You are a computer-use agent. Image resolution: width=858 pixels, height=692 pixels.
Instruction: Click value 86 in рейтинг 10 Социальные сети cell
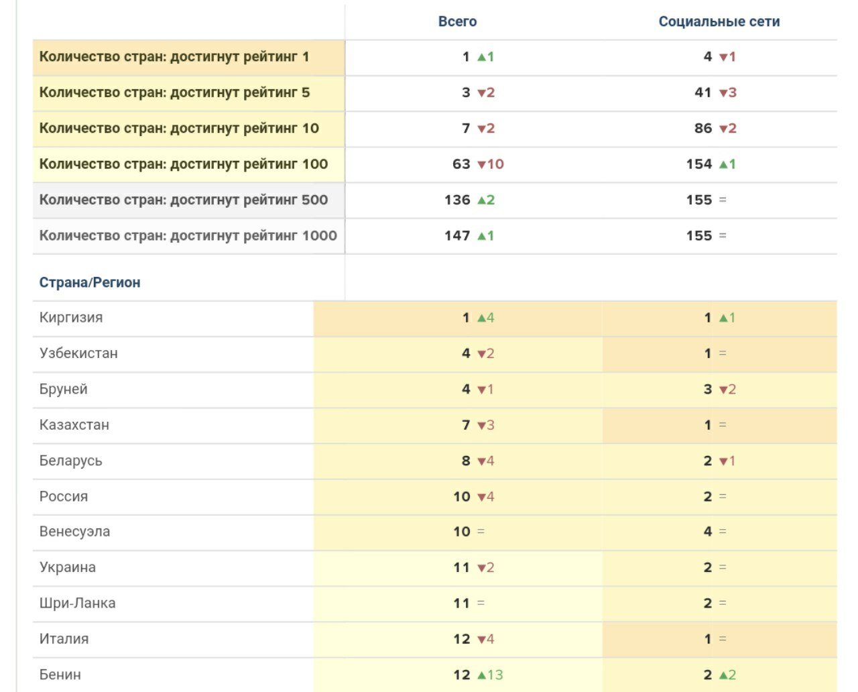point(703,128)
